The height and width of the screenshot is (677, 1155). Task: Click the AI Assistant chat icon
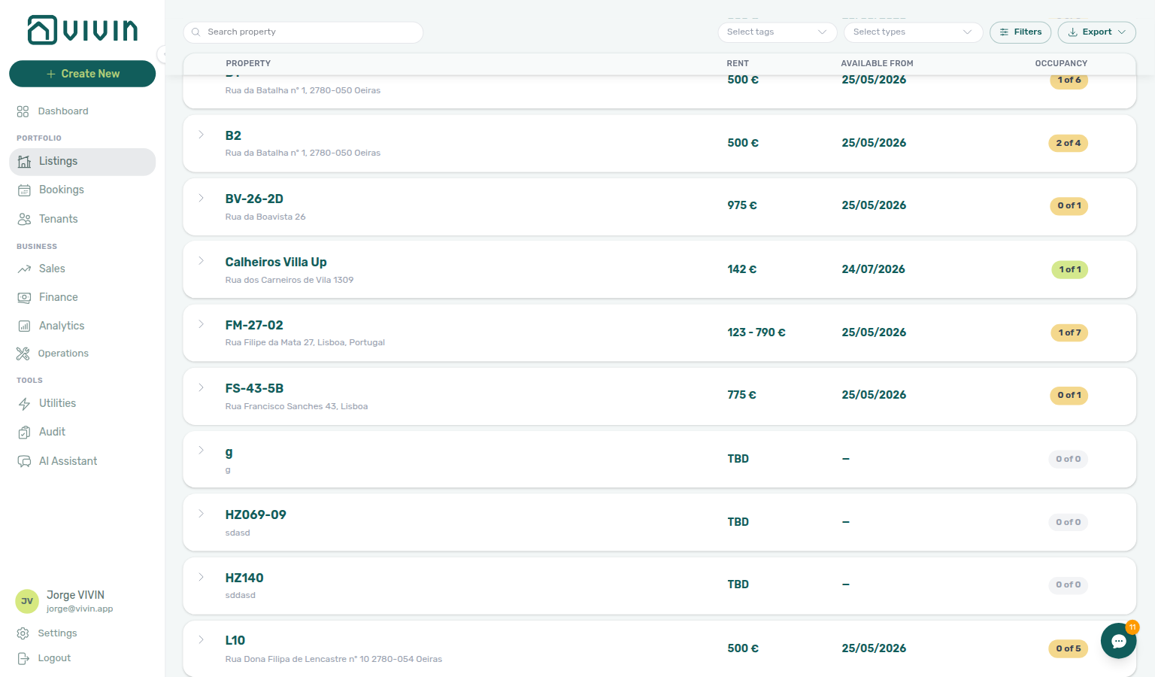[24, 461]
